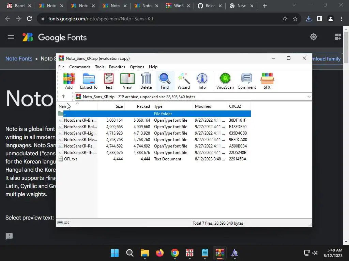Open the Chrome three-dot menu
This screenshot has width=349, height=261.
point(342,19)
